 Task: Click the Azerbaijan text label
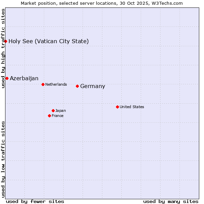pyautogui.click(x=24, y=79)
